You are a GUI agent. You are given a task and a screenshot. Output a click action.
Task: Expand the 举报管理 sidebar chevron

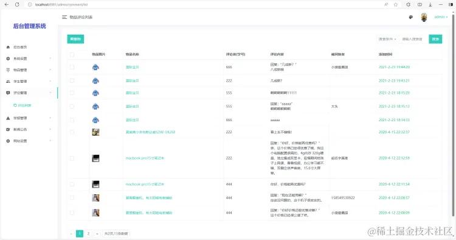(50, 118)
